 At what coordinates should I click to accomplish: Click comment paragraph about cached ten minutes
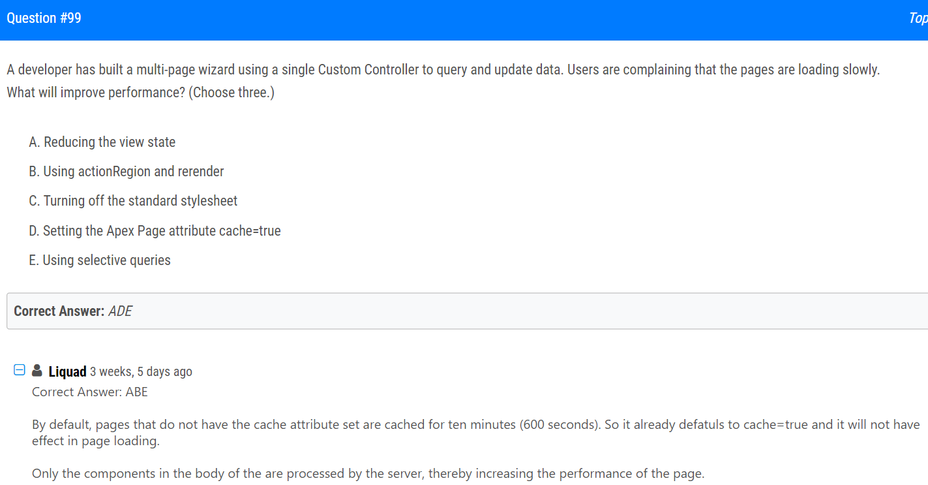[x=476, y=432]
